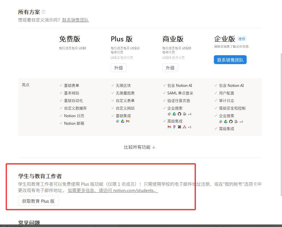
Task: Click the 亮点 row label
Action: pos(26,85)
